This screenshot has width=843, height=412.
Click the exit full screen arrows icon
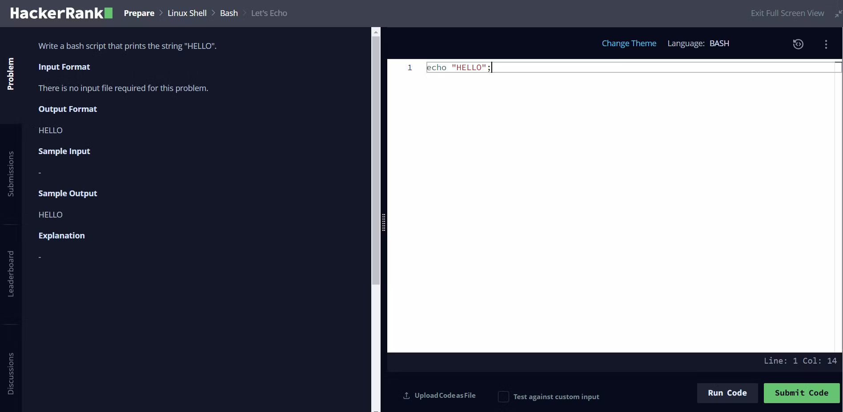pos(838,14)
